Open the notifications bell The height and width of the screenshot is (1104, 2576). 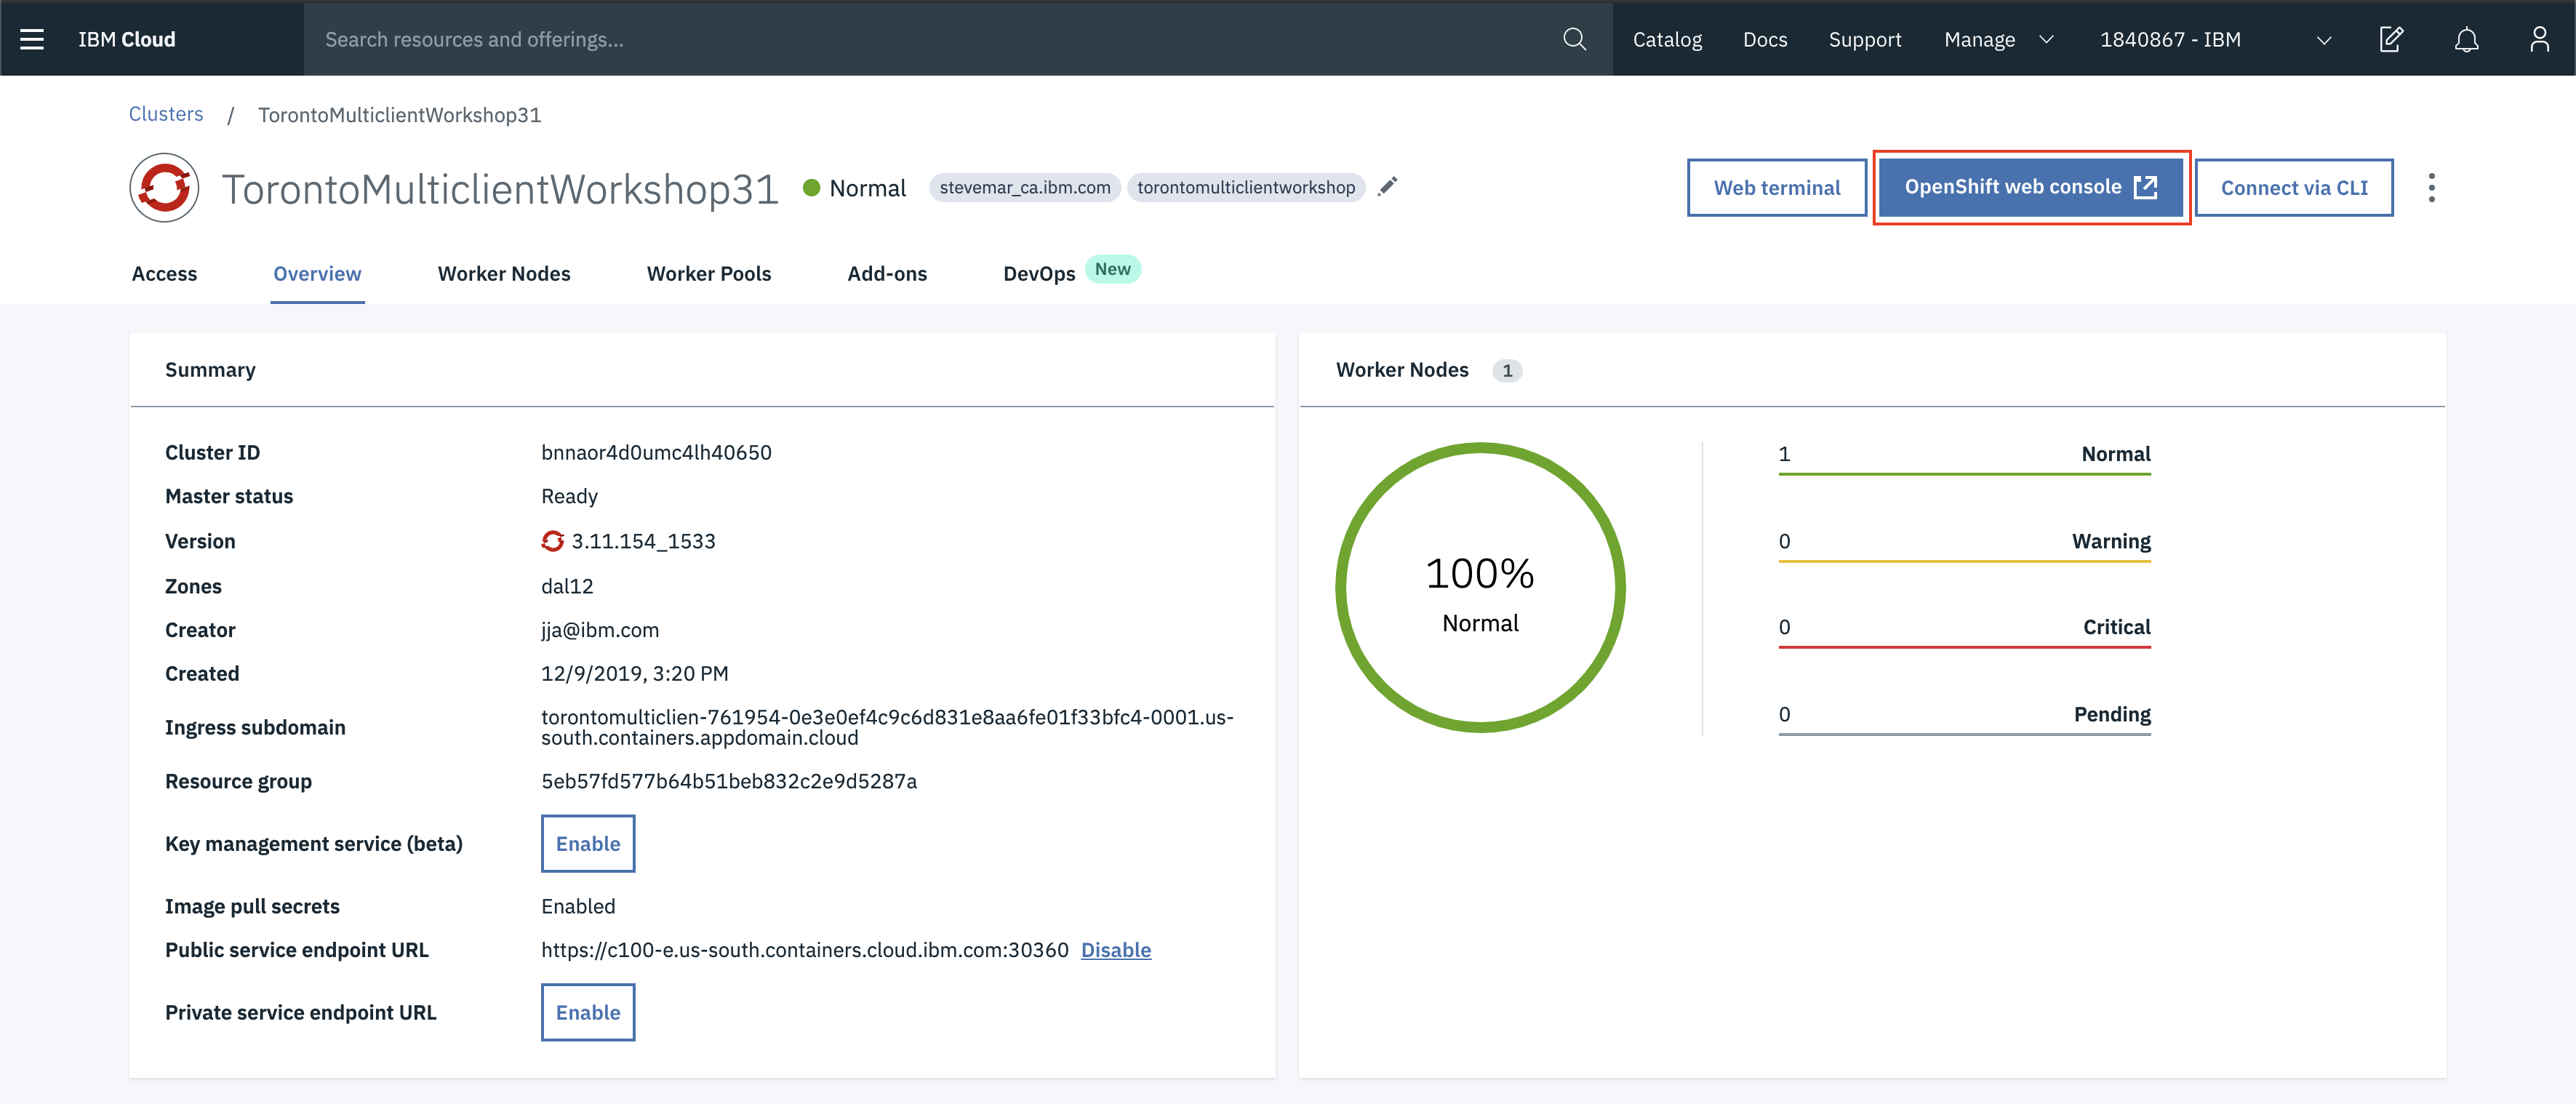pyautogui.click(x=2466, y=39)
